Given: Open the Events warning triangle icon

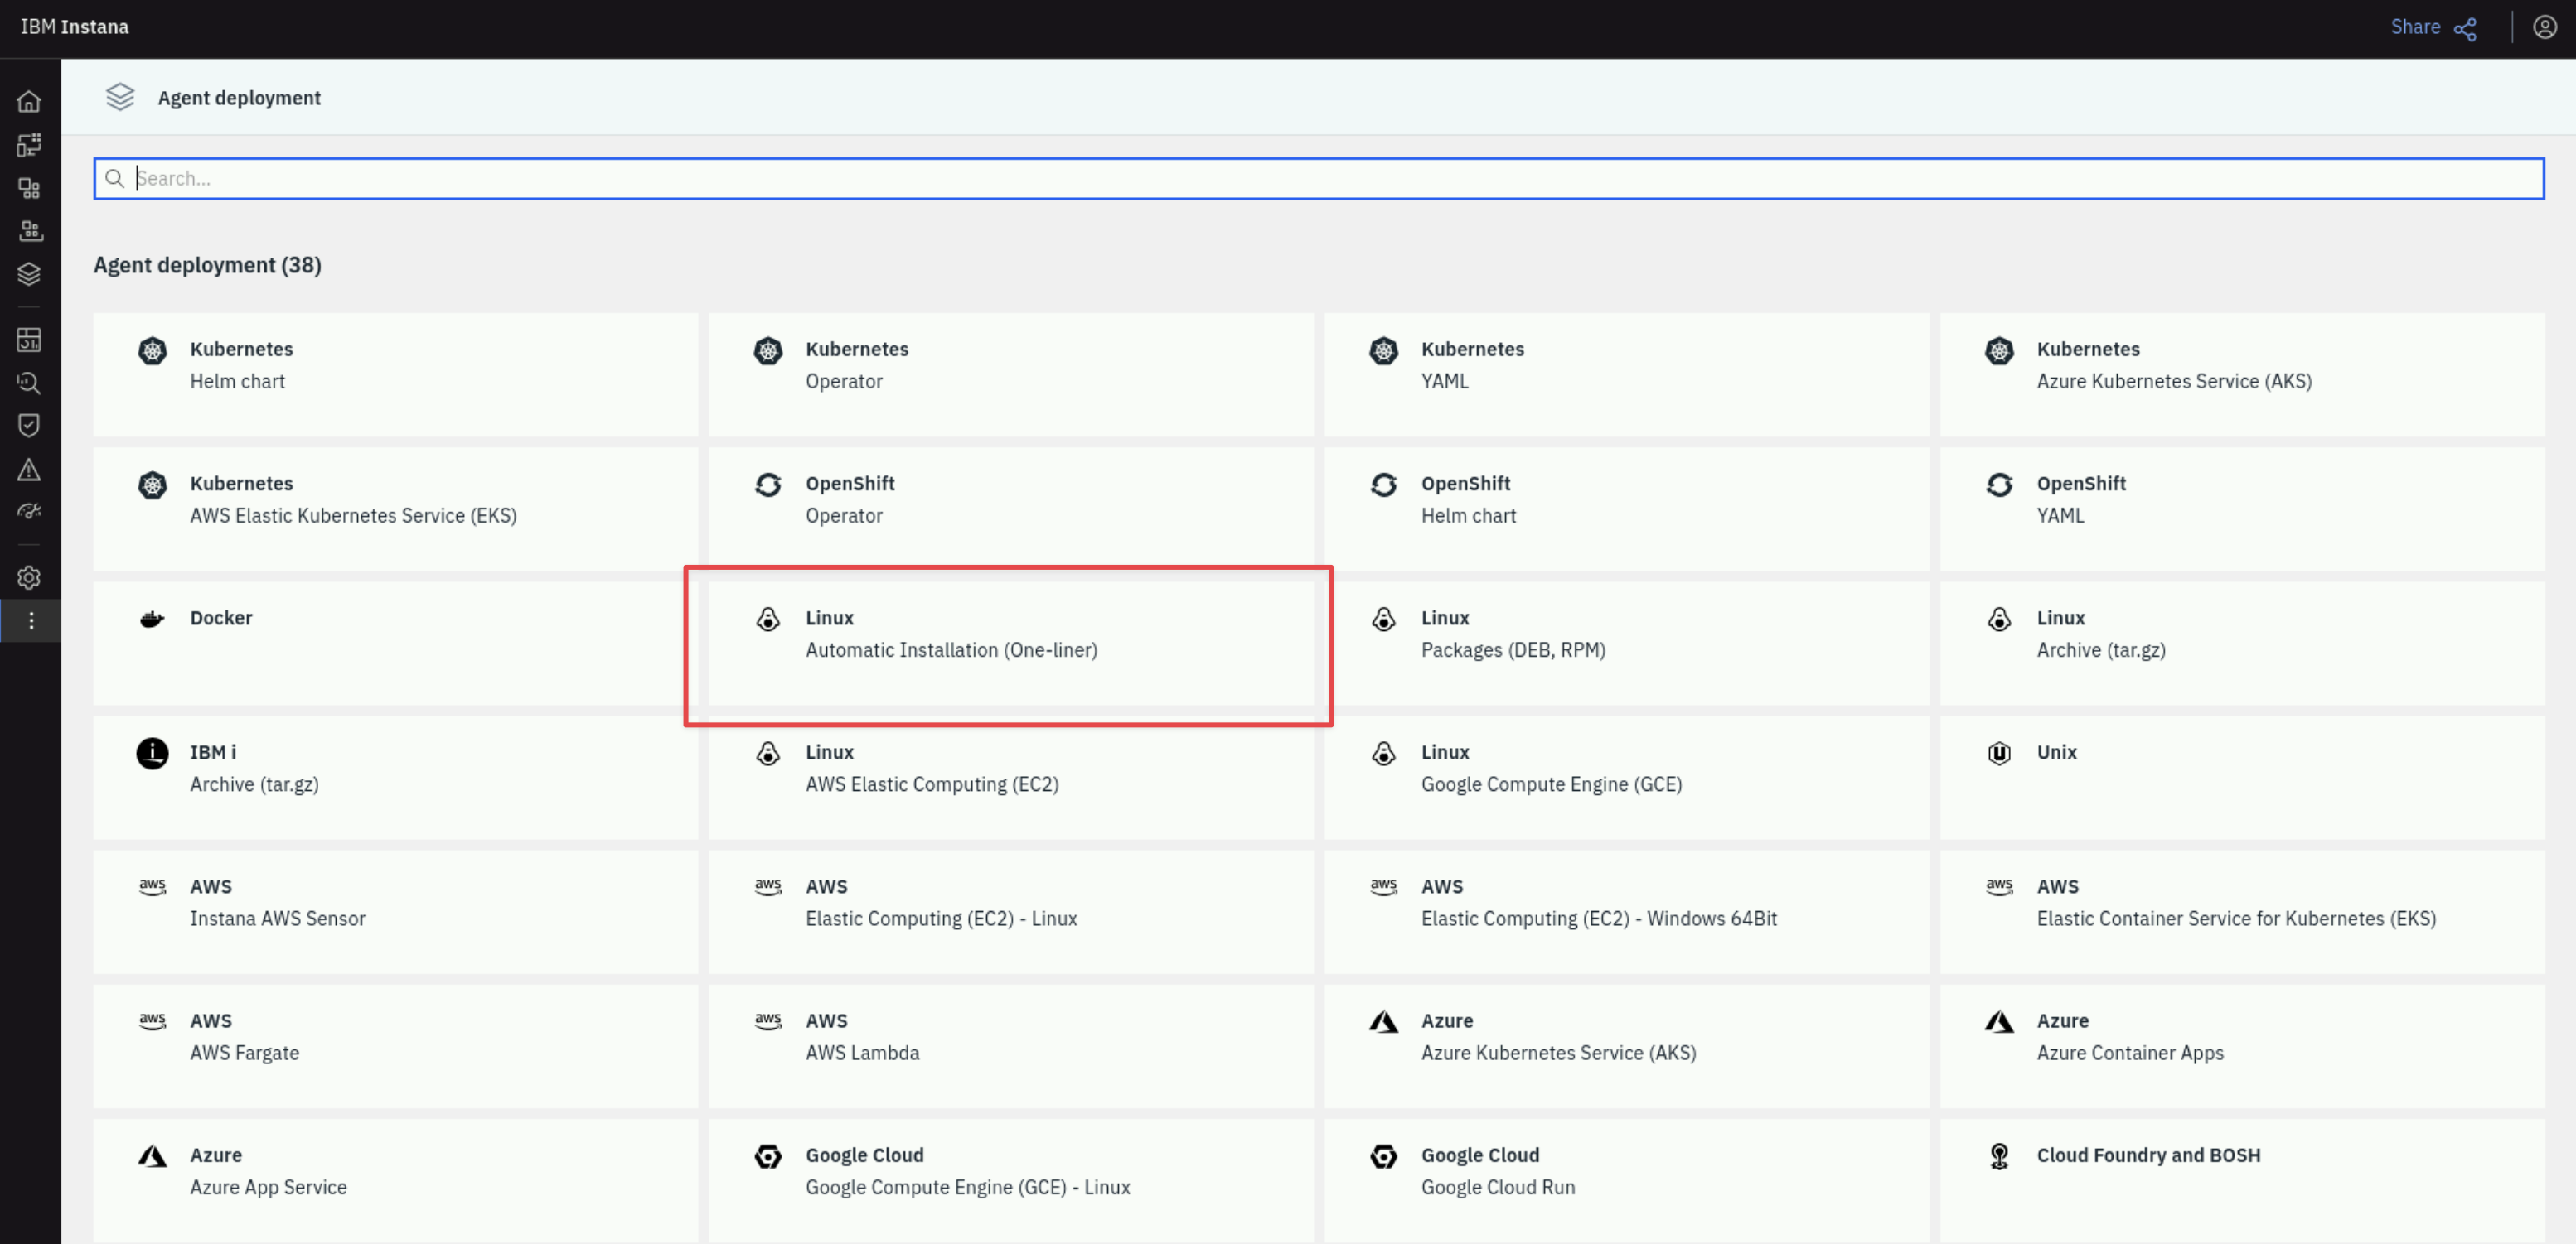Looking at the screenshot, I should pos(29,470).
